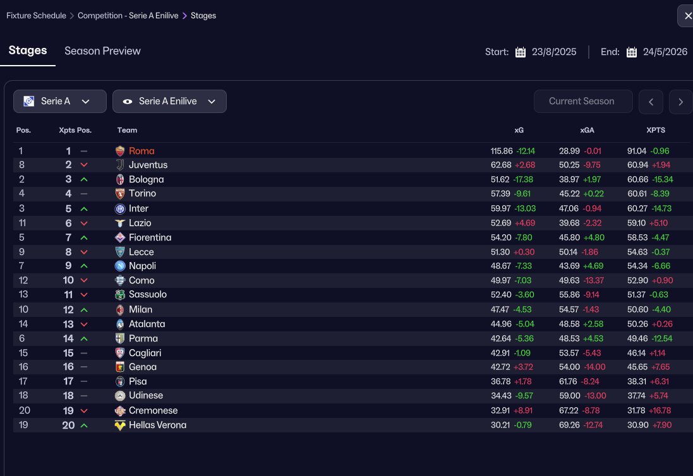Go to the next season arrow

coord(680,102)
